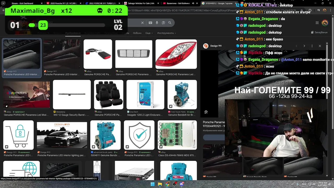334x188 pixels.
Task: Bookmark this page with the star icon
Action: (302, 10)
